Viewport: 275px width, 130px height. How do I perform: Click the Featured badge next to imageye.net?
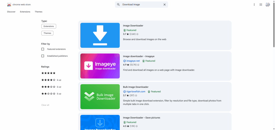pos(149,61)
